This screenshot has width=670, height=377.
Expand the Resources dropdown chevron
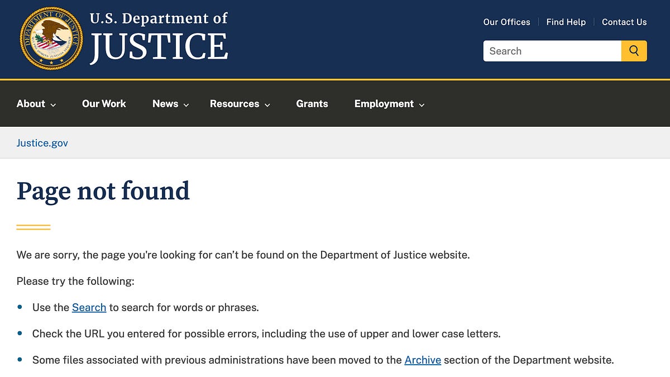coord(267,105)
